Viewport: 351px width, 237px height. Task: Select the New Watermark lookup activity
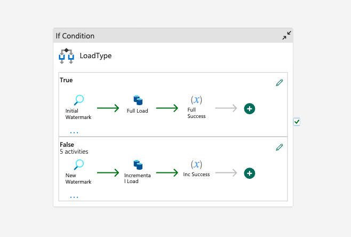point(78,172)
